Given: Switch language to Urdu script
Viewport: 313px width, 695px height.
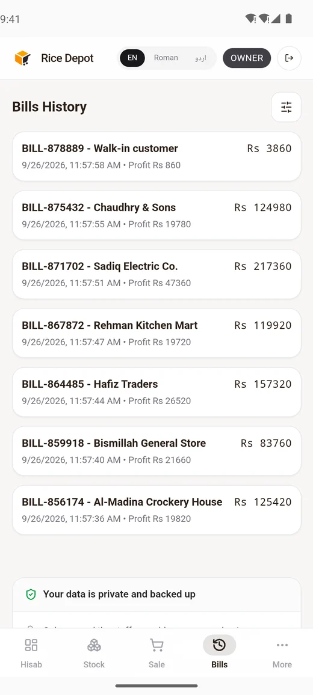Looking at the screenshot, I should coord(200,58).
